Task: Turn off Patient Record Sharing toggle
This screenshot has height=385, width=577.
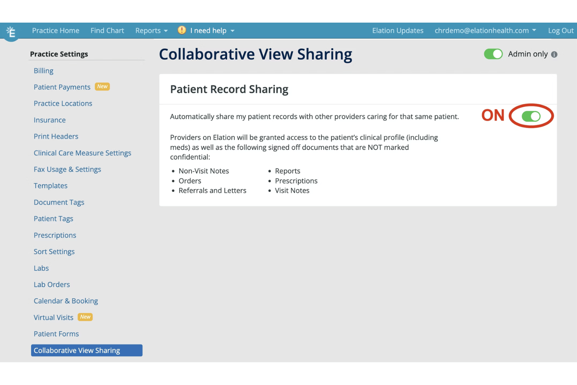Action: tap(531, 116)
